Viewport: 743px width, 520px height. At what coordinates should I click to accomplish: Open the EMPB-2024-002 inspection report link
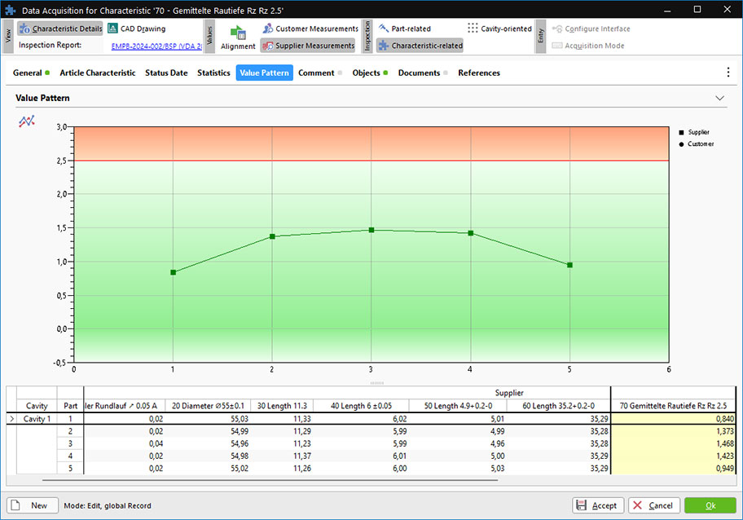pos(156,46)
